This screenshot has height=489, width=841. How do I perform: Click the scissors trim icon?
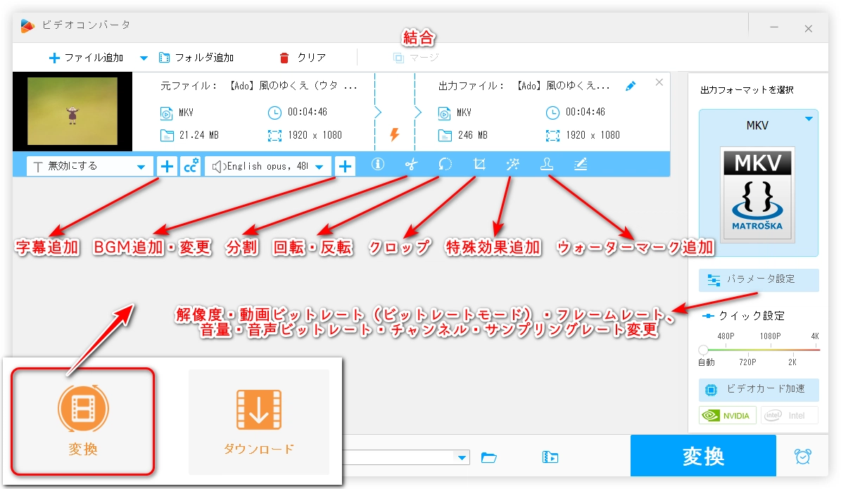click(411, 165)
